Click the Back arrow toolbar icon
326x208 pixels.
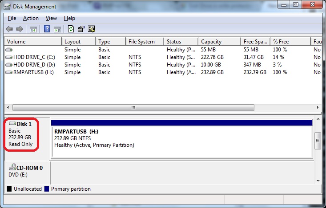pos(9,29)
